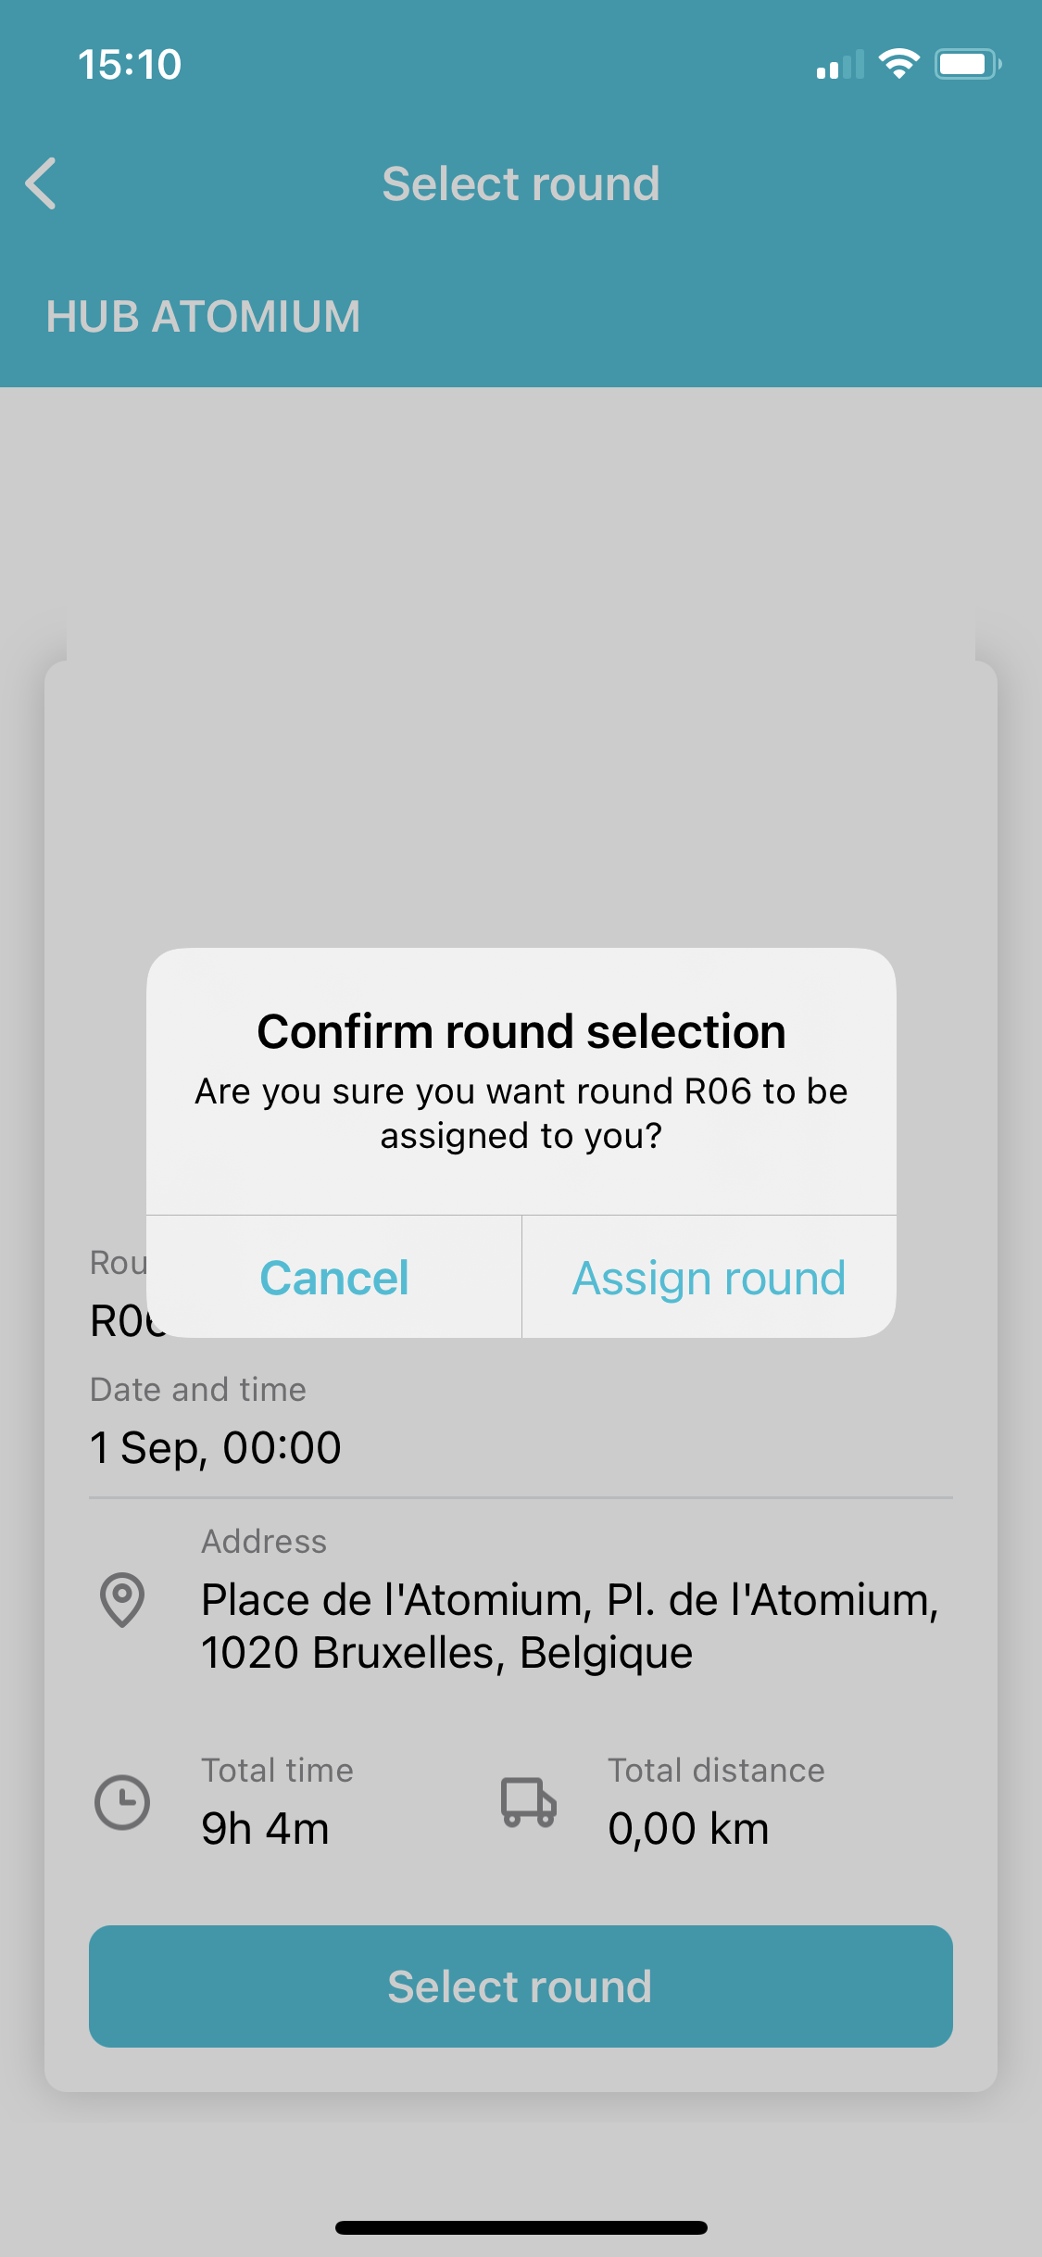Tap the Place de l'Atomium address text
Viewport: 1042px width, 2257px height.
[571, 1626]
